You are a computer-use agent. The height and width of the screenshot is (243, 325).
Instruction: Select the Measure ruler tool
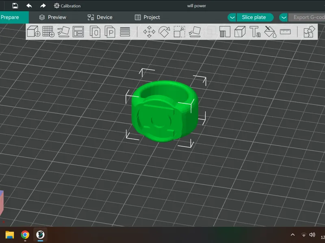tap(285, 32)
